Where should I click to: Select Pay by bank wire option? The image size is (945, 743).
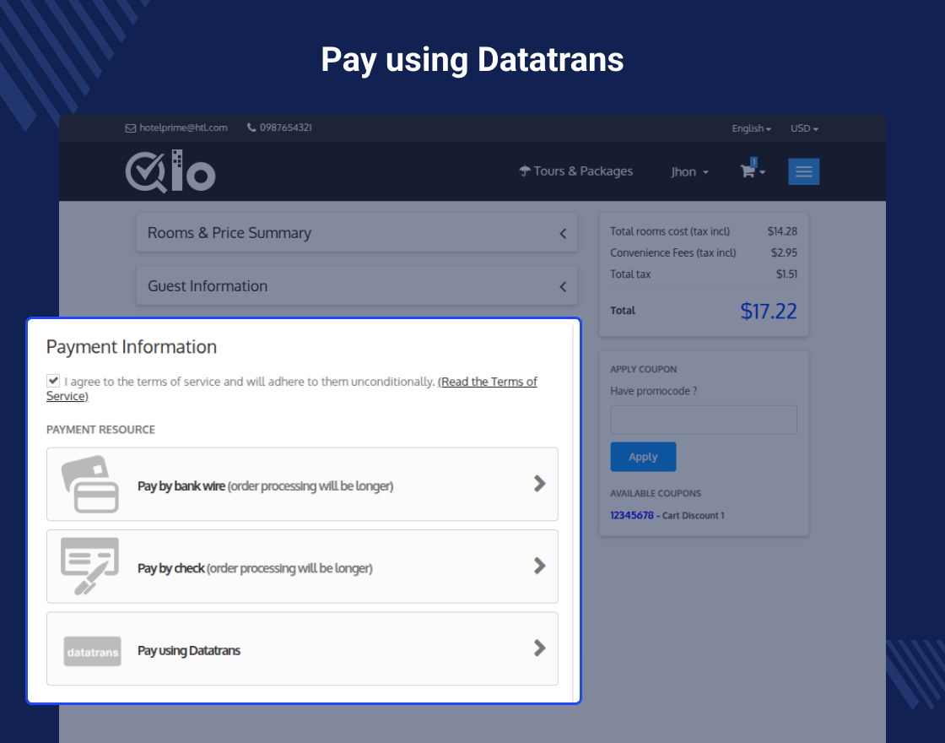click(302, 485)
